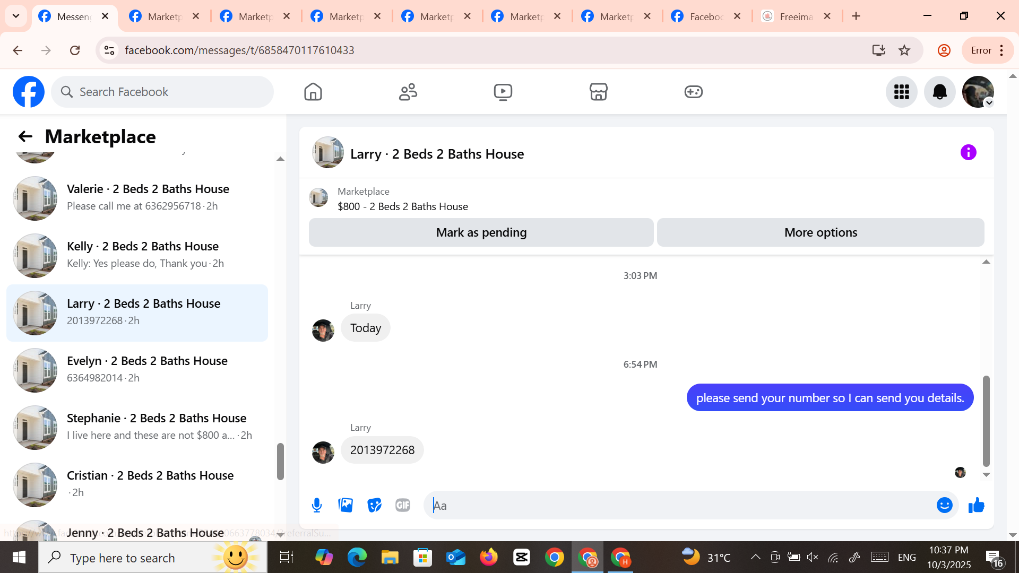Open the $800 - 2 Beds 2 Baths House listing
The image size is (1019, 573).
coord(403,206)
